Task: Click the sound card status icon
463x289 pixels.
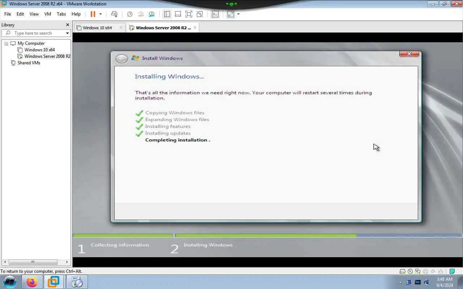Action: pos(433,271)
